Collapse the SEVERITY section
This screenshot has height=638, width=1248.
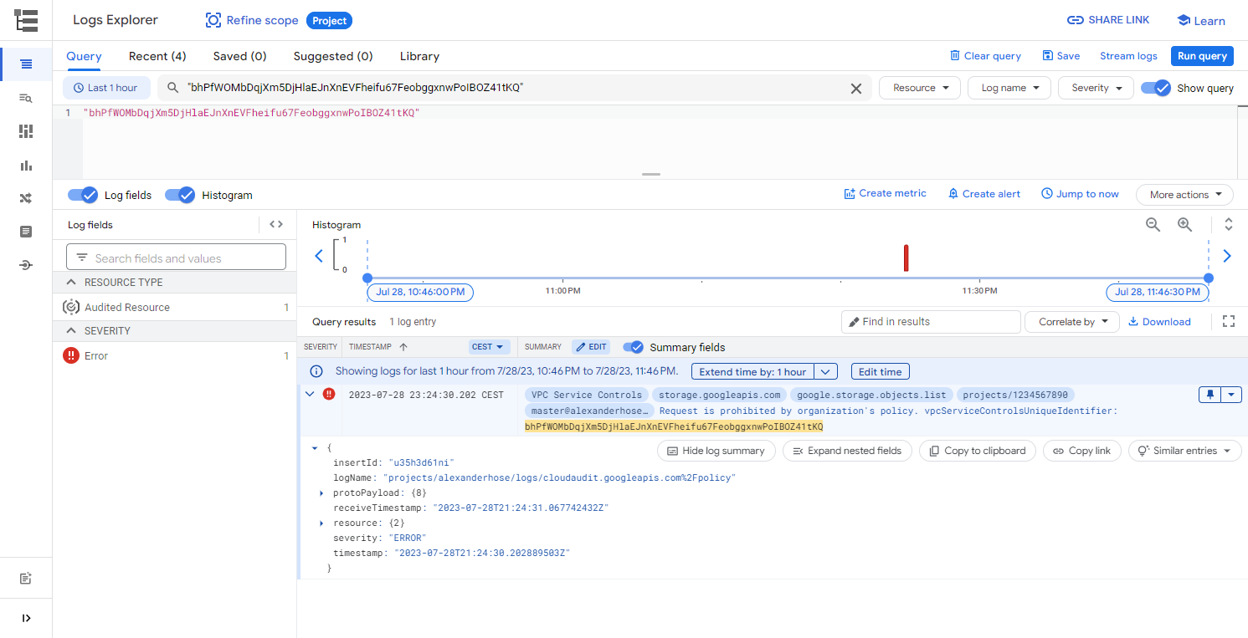(70, 331)
